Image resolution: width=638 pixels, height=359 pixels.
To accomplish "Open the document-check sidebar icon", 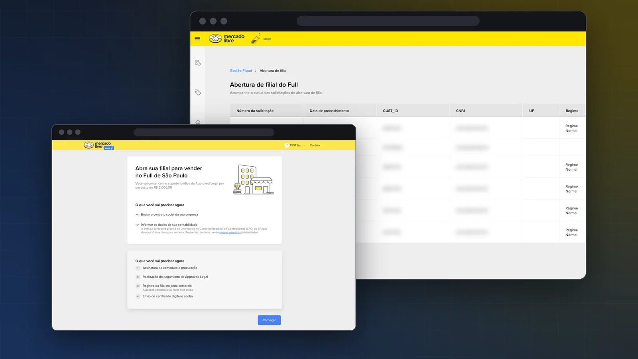I will [197, 63].
